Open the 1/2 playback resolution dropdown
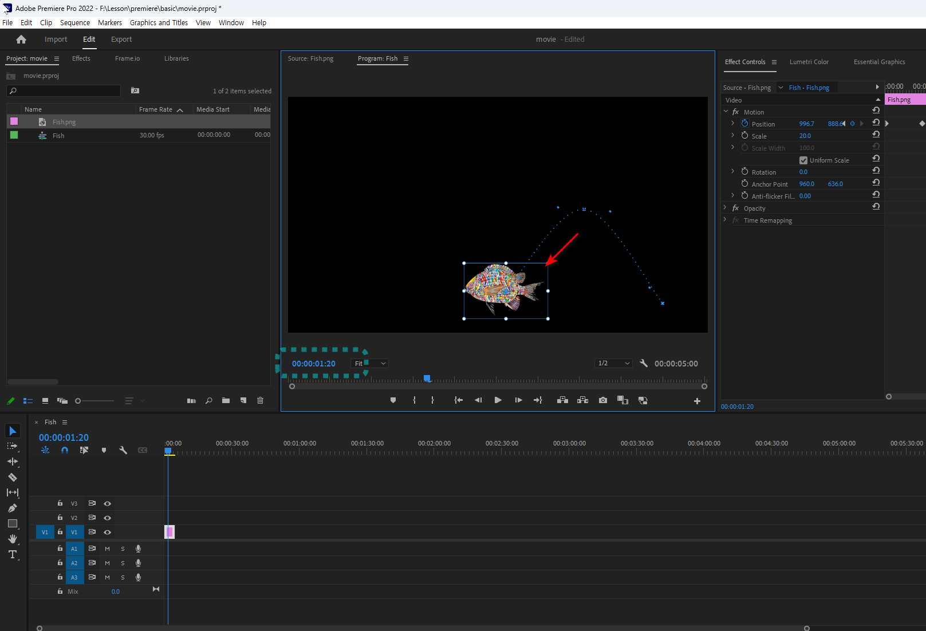 point(613,364)
